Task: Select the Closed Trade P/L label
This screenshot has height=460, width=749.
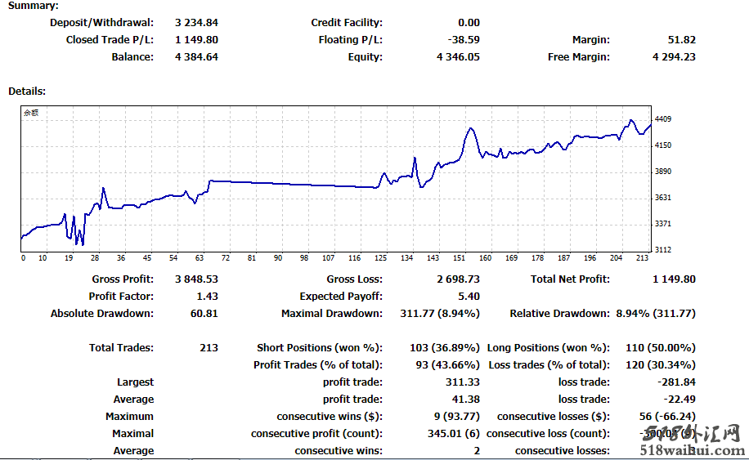Action: 110,40
